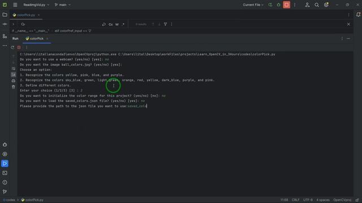Open editor tabs options menu

[348, 15]
